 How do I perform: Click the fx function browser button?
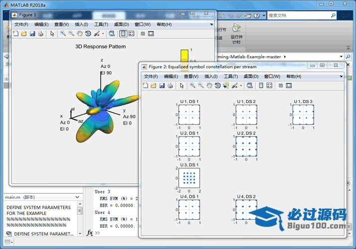[90, 233]
